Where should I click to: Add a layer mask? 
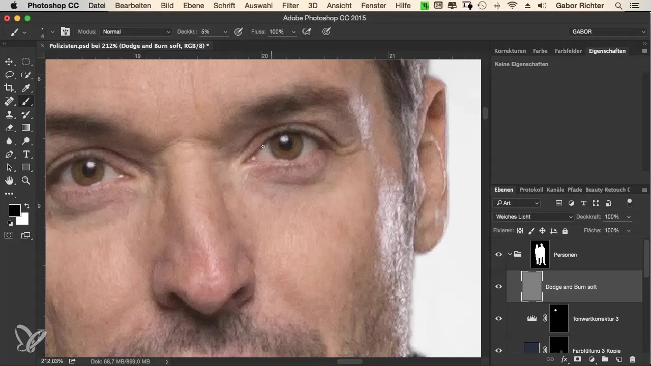pyautogui.click(x=578, y=359)
